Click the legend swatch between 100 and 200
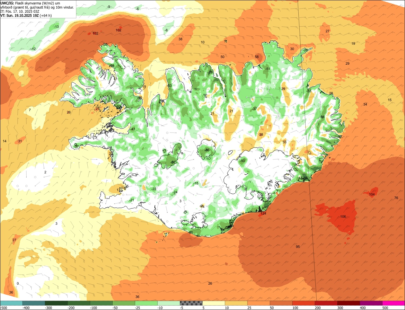The height and width of the screenshot is (310, 405). pyautogui.click(x=304, y=303)
